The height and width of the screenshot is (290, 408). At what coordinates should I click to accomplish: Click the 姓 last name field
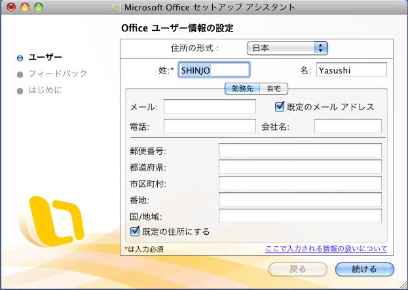(x=214, y=70)
